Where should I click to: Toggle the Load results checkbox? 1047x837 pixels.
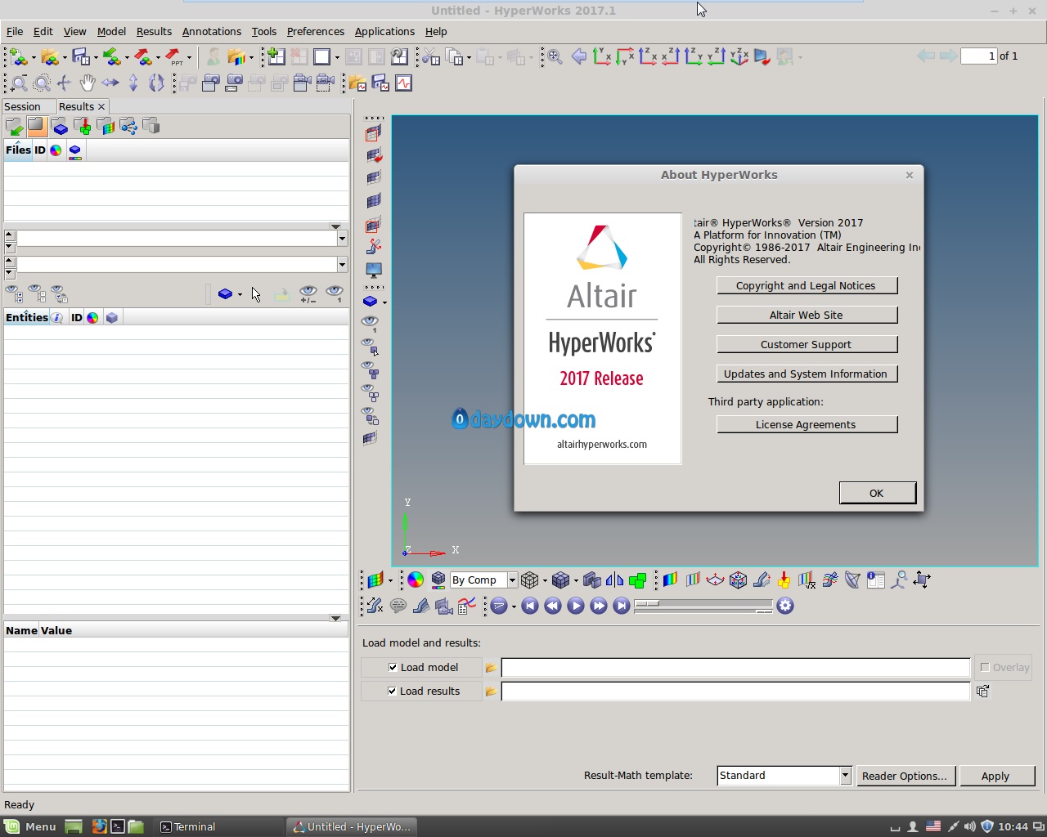pos(393,691)
